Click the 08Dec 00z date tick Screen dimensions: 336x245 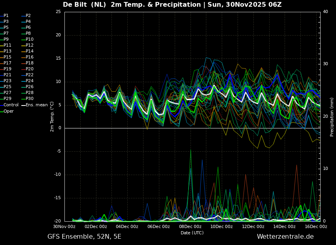(190, 227)
